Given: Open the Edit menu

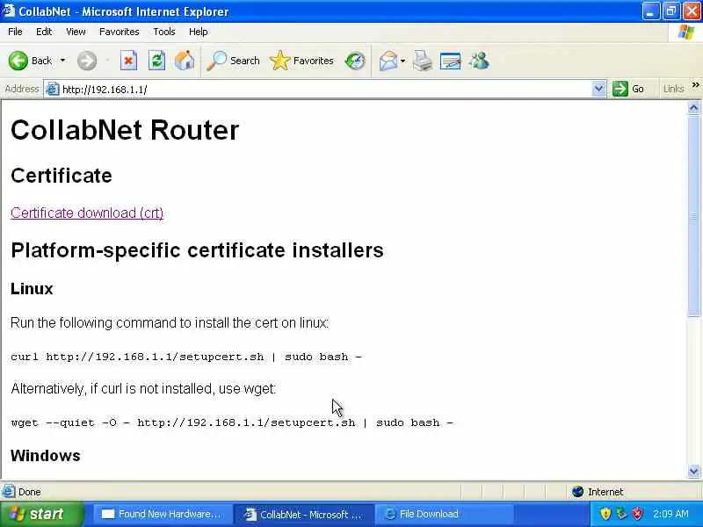Looking at the screenshot, I should tap(44, 32).
